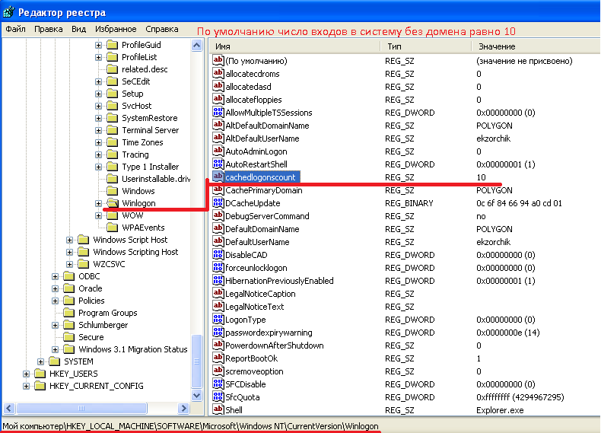Expand the ProfileList key
Viewport: 601px width, 433px height.
(98, 57)
